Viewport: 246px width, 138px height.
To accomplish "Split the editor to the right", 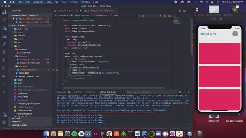I will pos(184,11).
